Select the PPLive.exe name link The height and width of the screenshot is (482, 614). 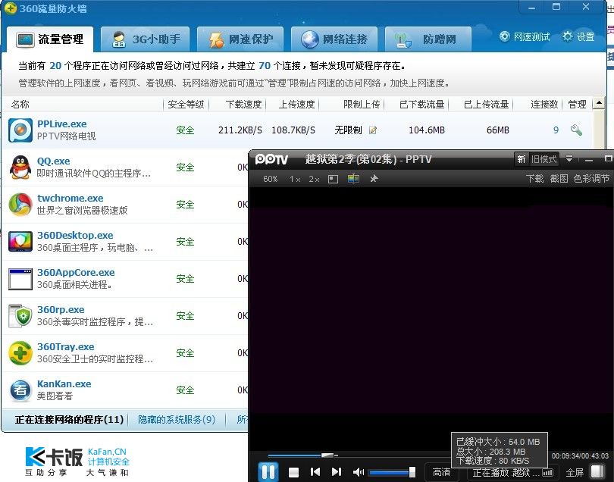tap(62, 124)
